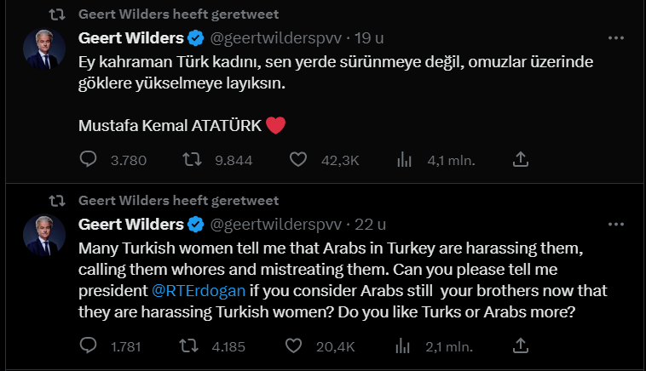
Task: Click the top "Geert Wilders heeft geretweet" label
Action: [178, 14]
